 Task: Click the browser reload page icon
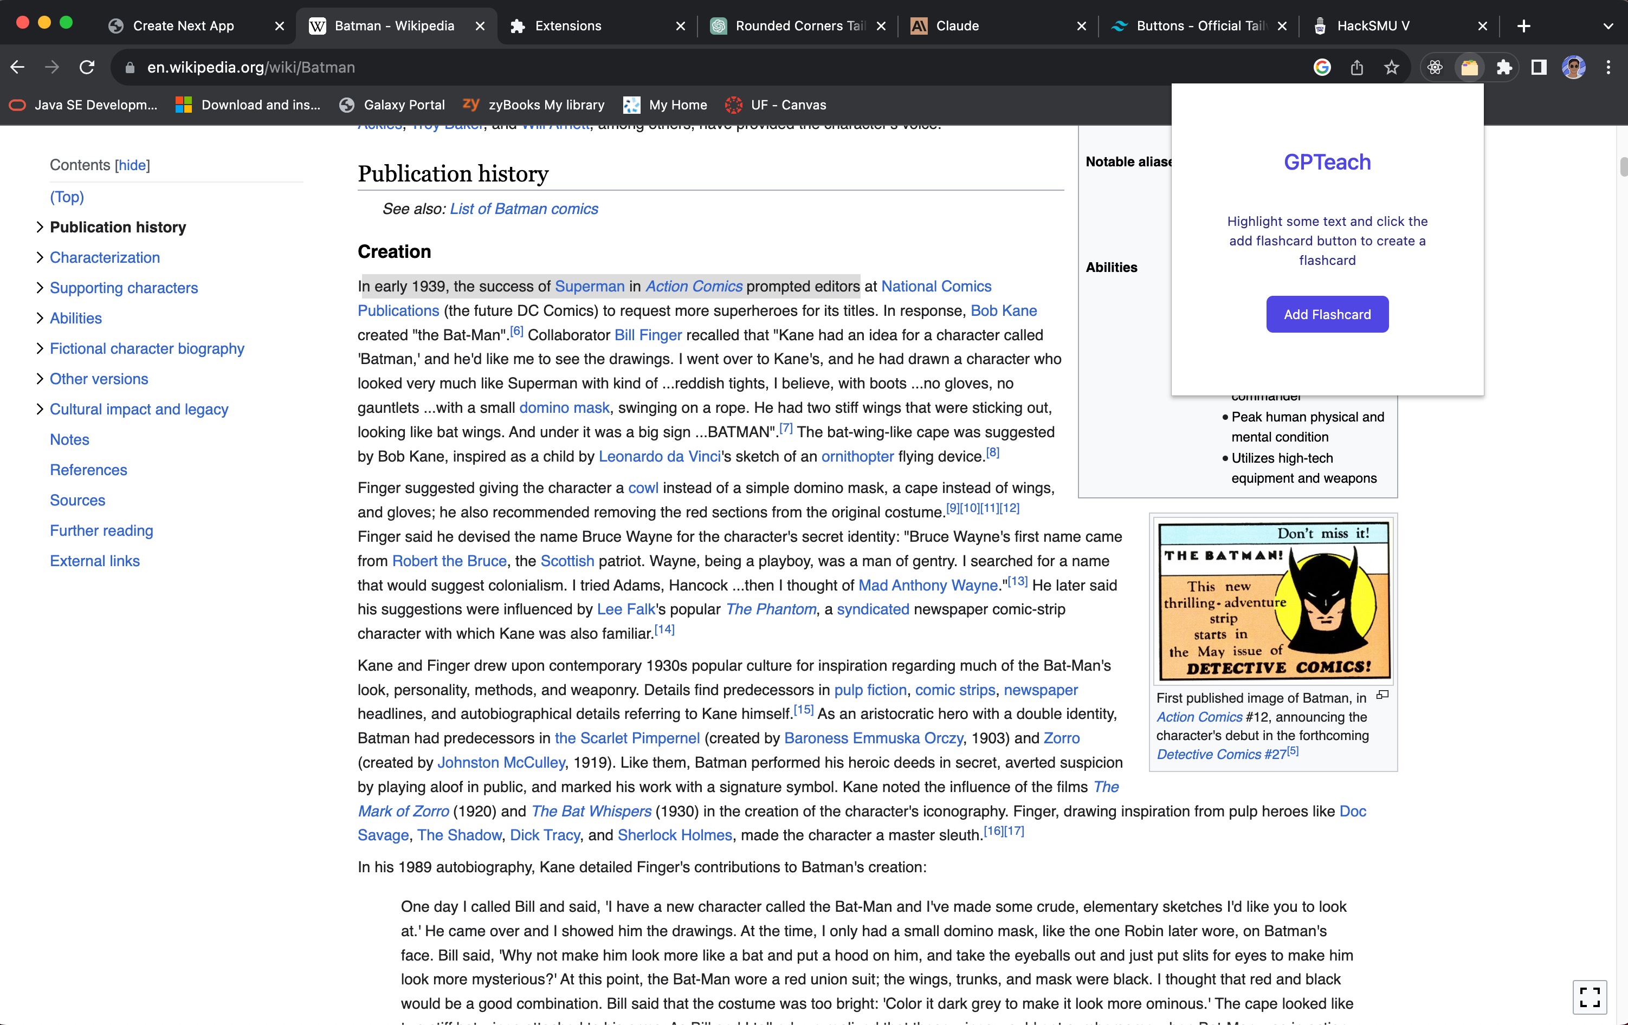pyautogui.click(x=87, y=67)
